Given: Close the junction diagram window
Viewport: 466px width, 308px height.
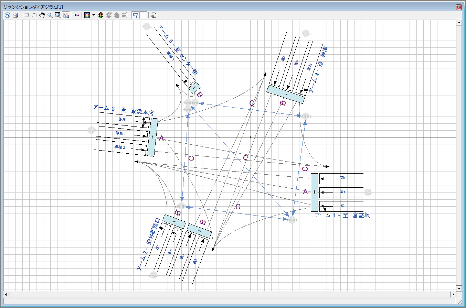Looking at the screenshot, I should [x=458, y=7].
